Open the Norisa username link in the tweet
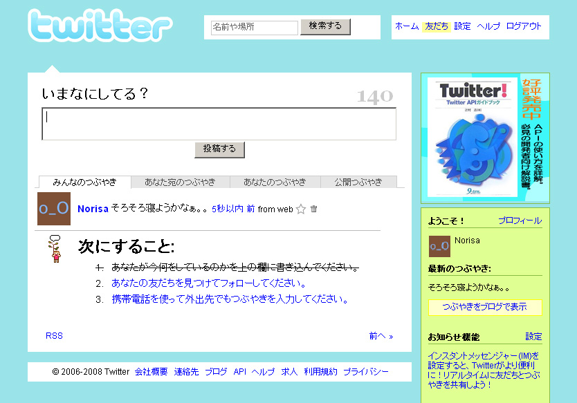 (93, 209)
